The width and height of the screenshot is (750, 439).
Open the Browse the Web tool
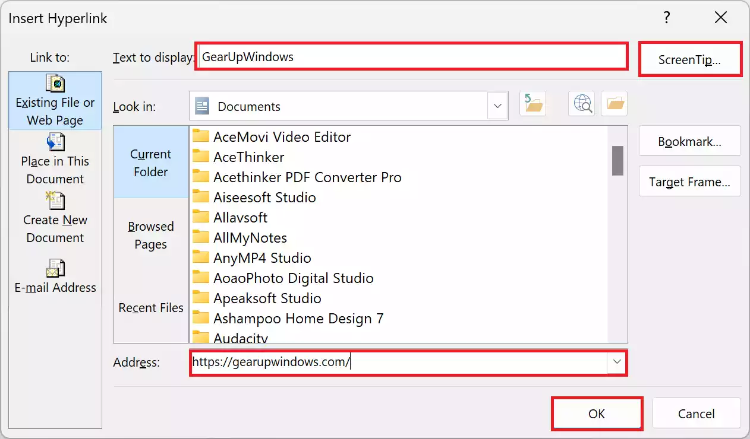[x=581, y=104]
